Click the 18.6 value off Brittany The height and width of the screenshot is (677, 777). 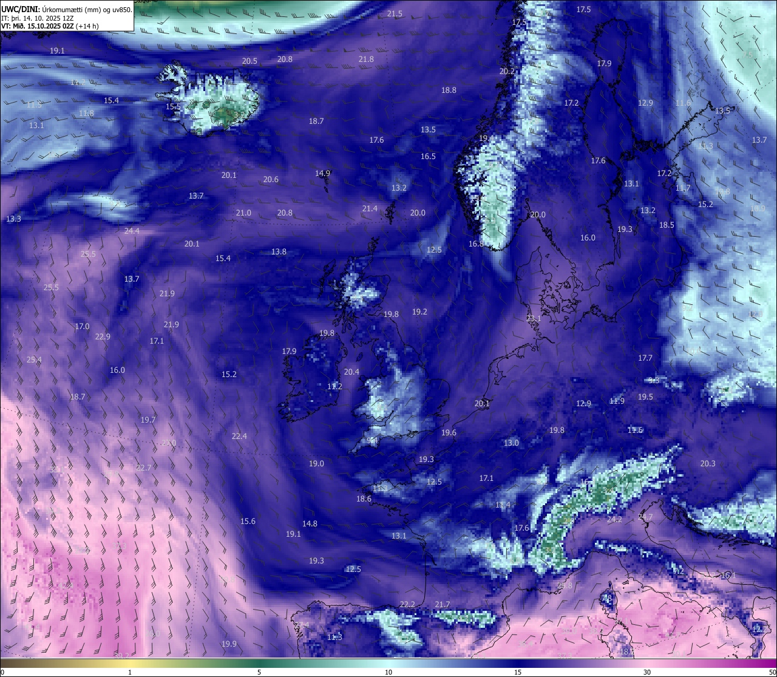click(364, 498)
